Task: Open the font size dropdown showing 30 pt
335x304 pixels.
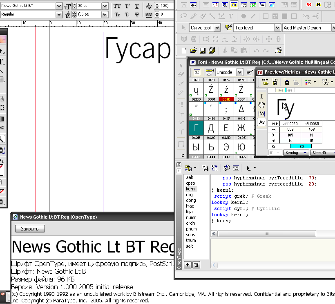Action: click(x=105, y=6)
